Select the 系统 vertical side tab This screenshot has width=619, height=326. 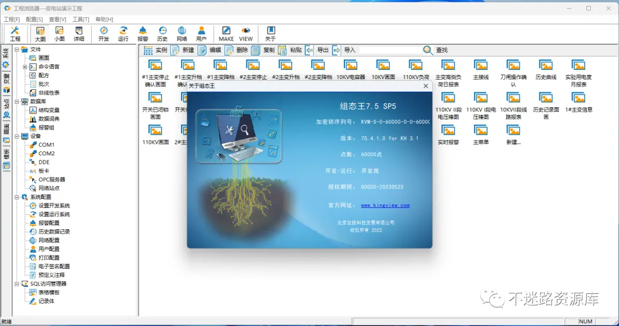tap(6, 58)
